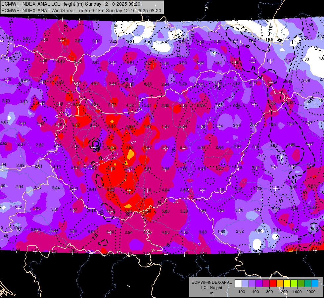The width and height of the screenshot is (324, 298).
Task: Select the dark green legend swatch
Action: (301, 283)
